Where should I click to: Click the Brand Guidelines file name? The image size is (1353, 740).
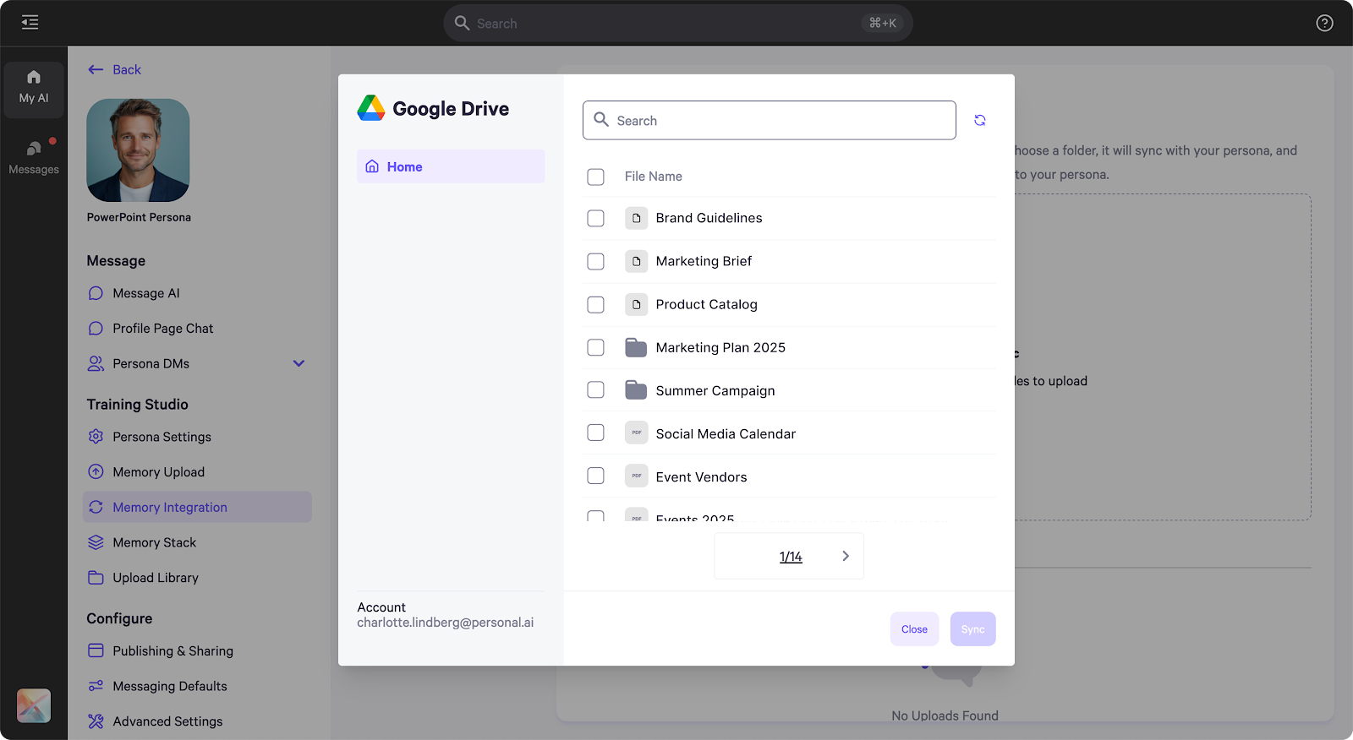(709, 218)
